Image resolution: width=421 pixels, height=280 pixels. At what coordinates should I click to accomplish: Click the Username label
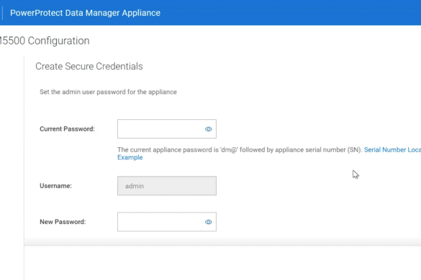click(55, 186)
